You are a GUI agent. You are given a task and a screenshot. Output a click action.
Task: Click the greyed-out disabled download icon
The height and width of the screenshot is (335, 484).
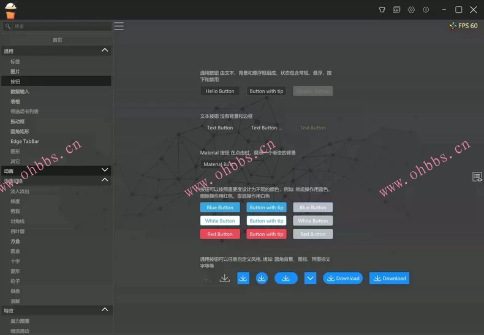click(206, 278)
